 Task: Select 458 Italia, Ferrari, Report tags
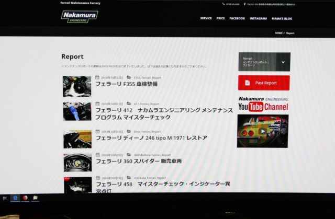pyautogui.click(x=150, y=178)
